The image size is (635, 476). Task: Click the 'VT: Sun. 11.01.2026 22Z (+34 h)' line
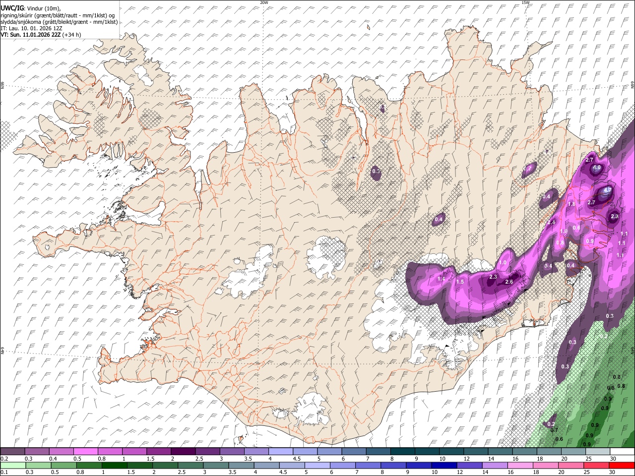[41, 35]
